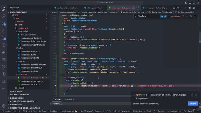Toggle primary side bar layout icon
This screenshot has width=201, height=113.
click(186, 3)
